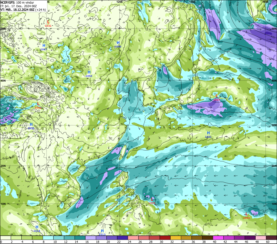Pick the deep indigo 22–24 legend swatch

tap(122, 238)
